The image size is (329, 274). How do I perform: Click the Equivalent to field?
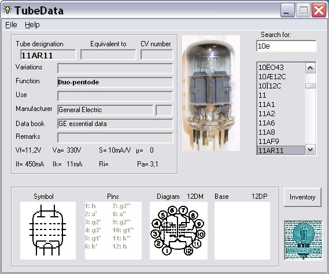pos(108,54)
